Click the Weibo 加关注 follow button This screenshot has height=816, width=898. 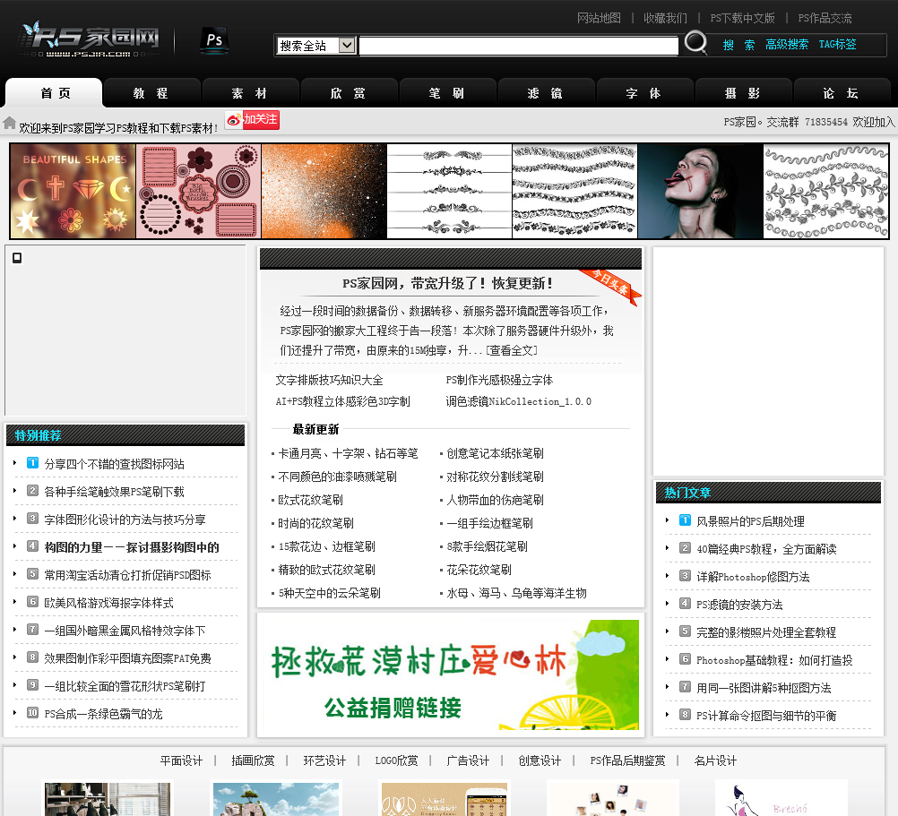click(x=253, y=120)
